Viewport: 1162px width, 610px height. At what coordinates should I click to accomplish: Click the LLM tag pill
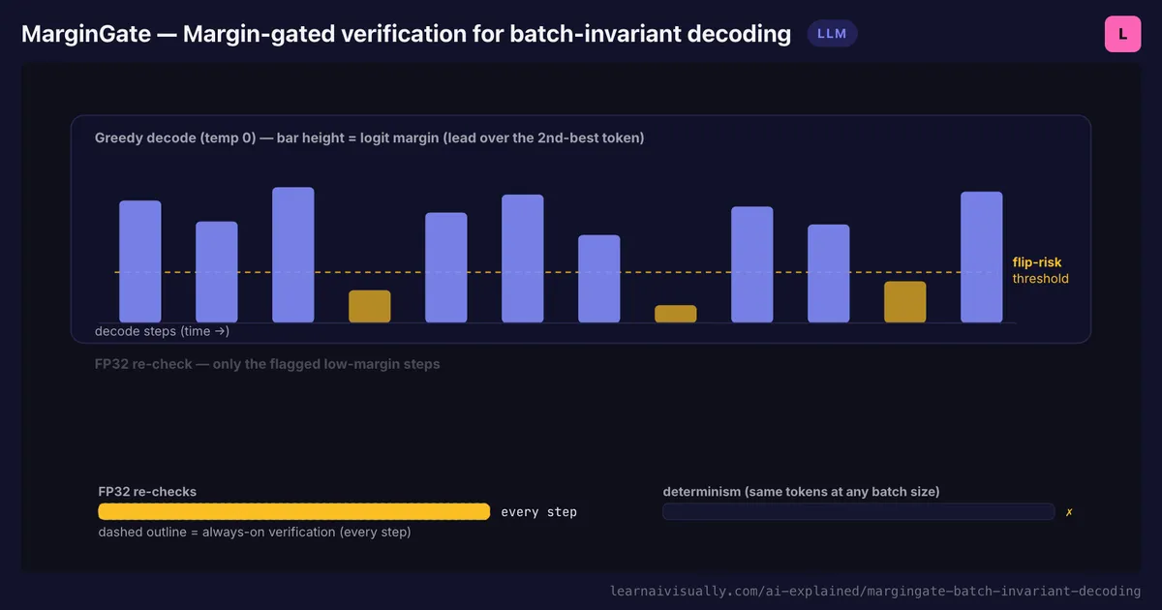coord(832,34)
